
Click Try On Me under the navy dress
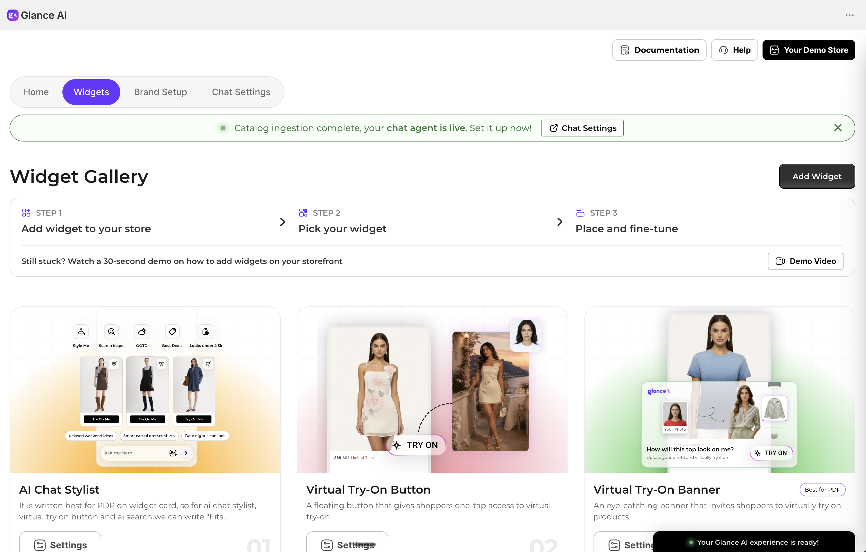click(x=193, y=419)
